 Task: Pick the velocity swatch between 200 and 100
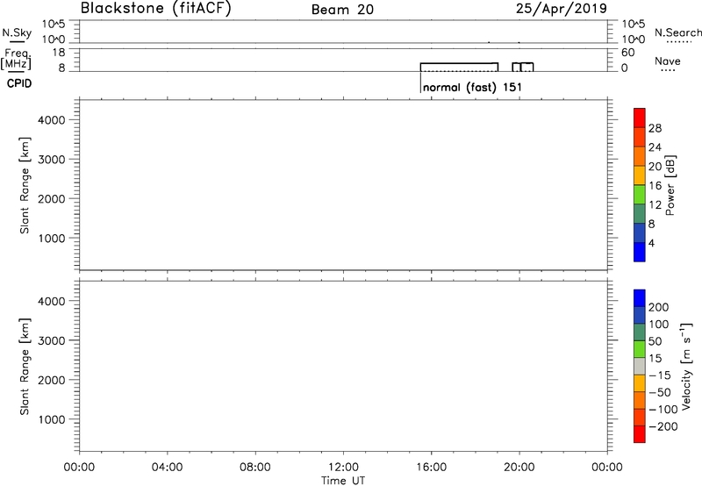click(x=640, y=316)
